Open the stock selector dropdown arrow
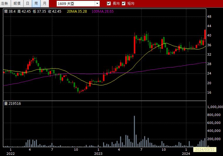The height and width of the screenshot is (156, 223). pos(97,4)
